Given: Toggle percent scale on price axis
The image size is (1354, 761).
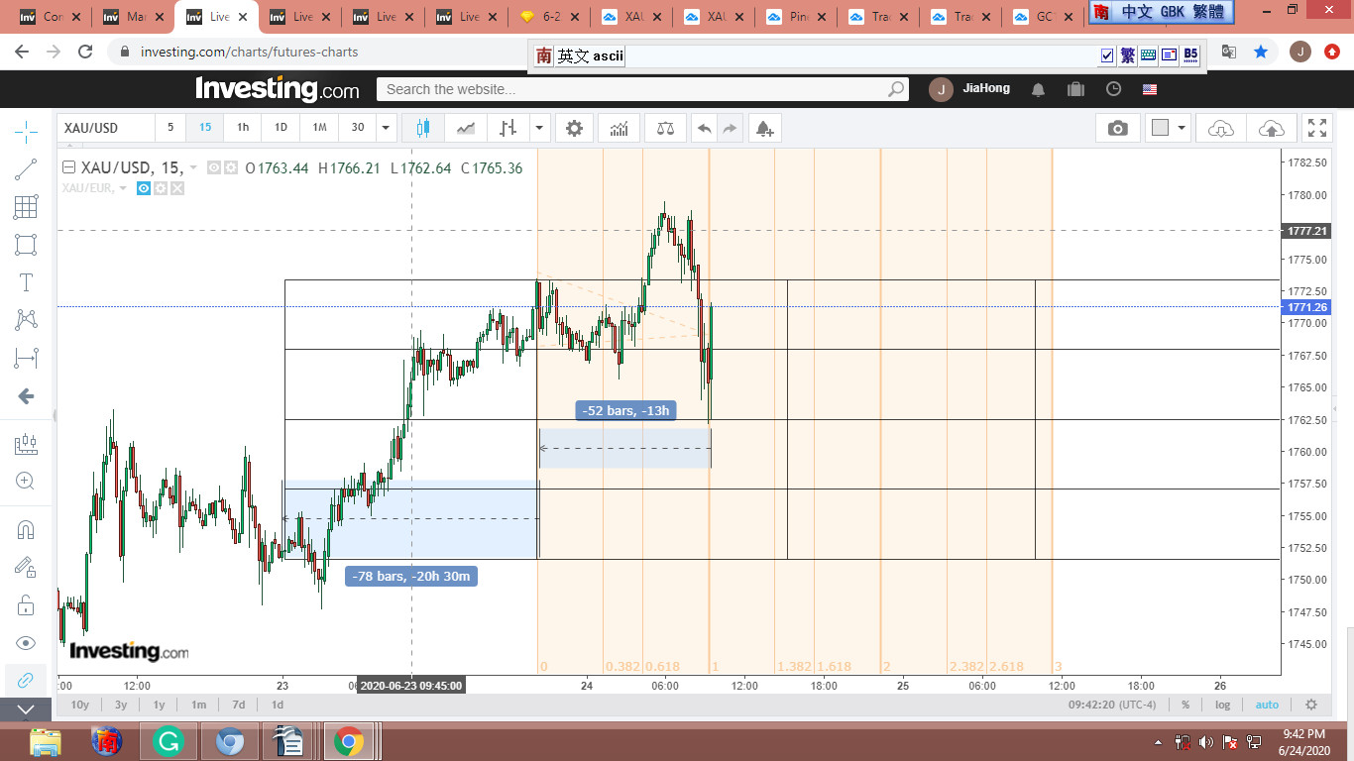Looking at the screenshot, I should [1185, 705].
